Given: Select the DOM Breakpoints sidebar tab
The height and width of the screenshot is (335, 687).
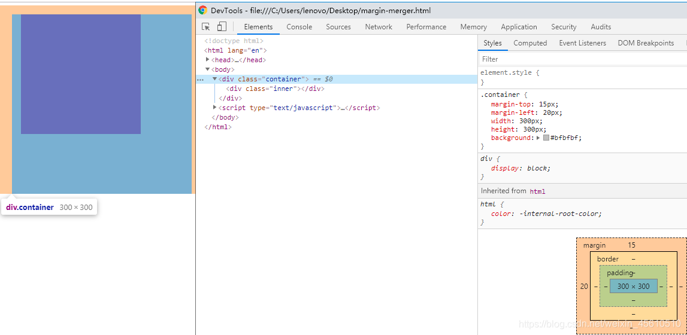Looking at the screenshot, I should tap(646, 43).
